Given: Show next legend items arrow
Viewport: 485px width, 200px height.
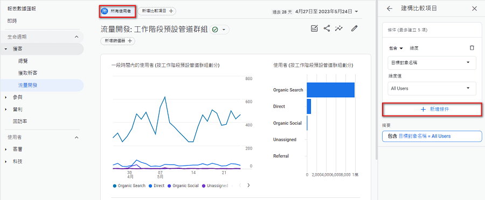Looking at the screenshot, I should (x=248, y=185).
